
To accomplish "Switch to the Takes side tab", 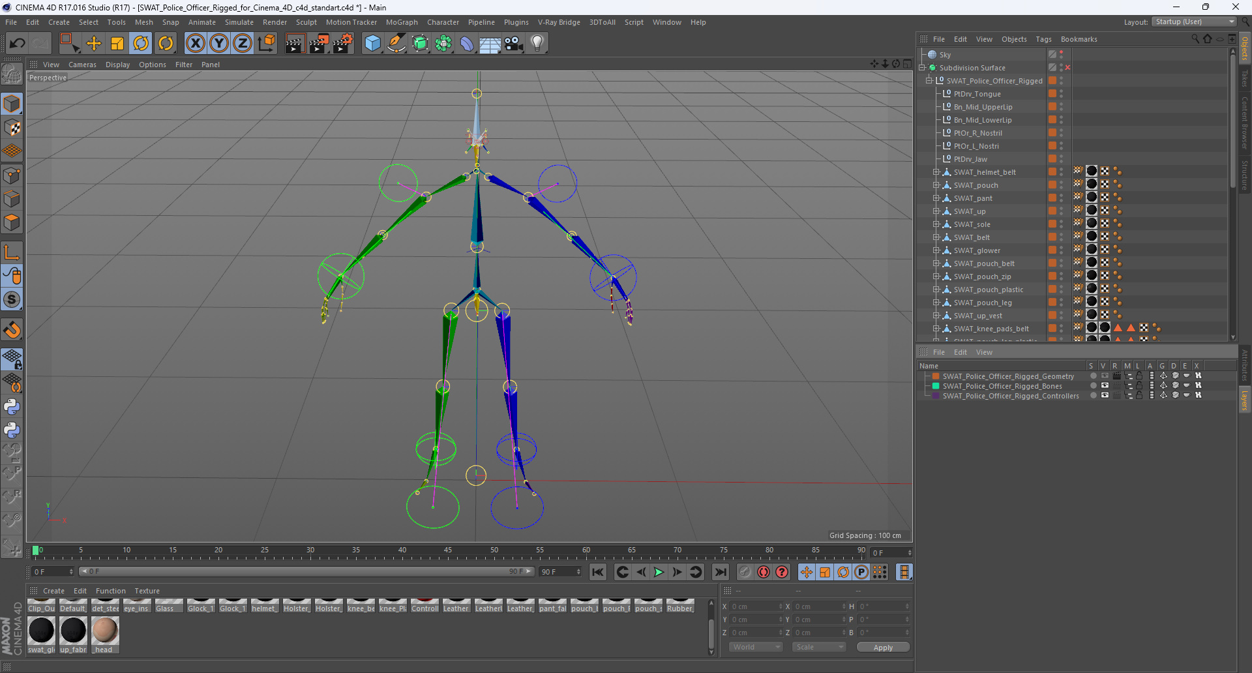I will click(1244, 78).
